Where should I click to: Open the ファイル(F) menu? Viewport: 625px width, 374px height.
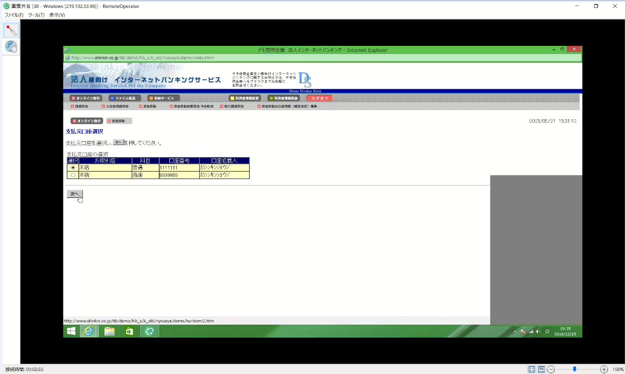[14, 15]
